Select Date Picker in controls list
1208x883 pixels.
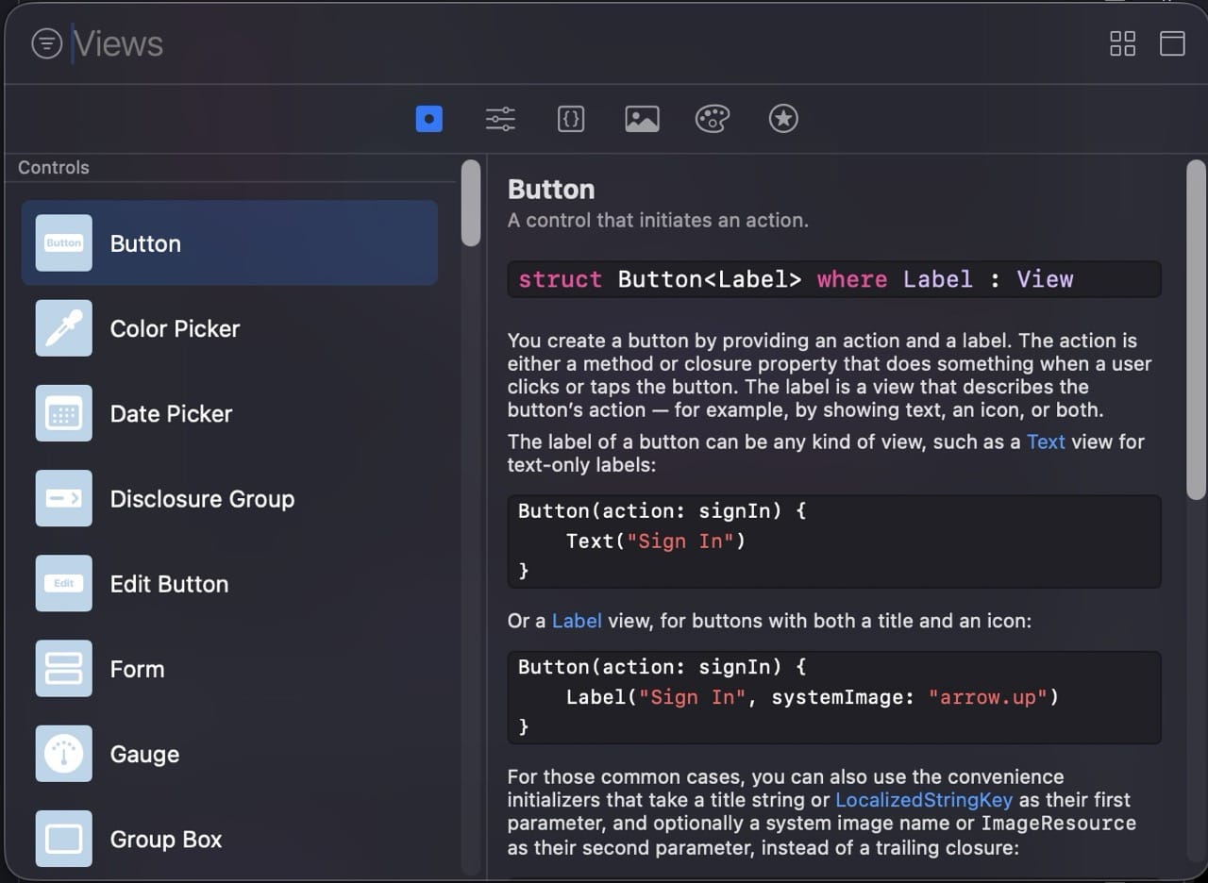tap(229, 413)
